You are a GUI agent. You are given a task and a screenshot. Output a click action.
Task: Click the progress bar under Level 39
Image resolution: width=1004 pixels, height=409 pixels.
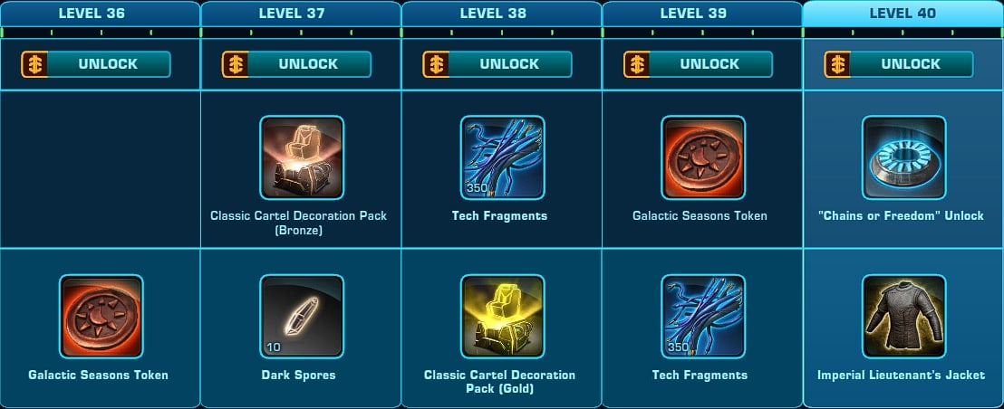702,32
